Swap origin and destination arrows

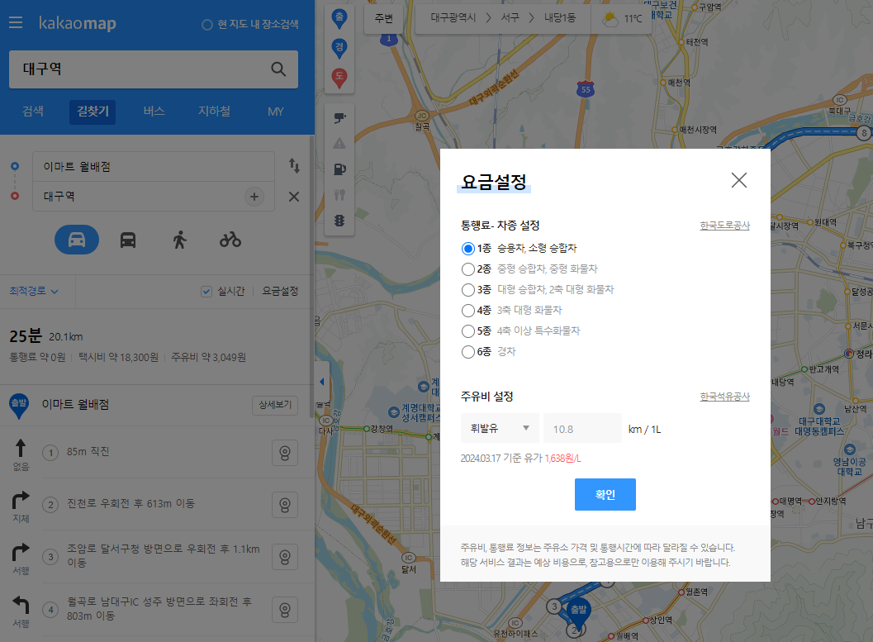tap(294, 165)
